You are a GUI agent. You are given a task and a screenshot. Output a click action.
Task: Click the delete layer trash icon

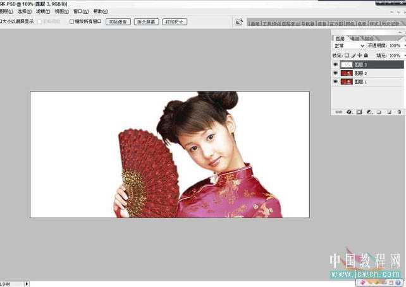pyautogui.click(x=398, y=112)
